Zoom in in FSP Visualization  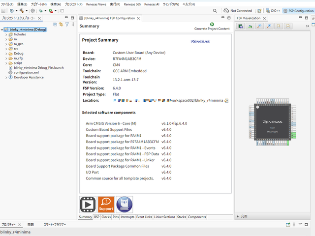point(269,26)
